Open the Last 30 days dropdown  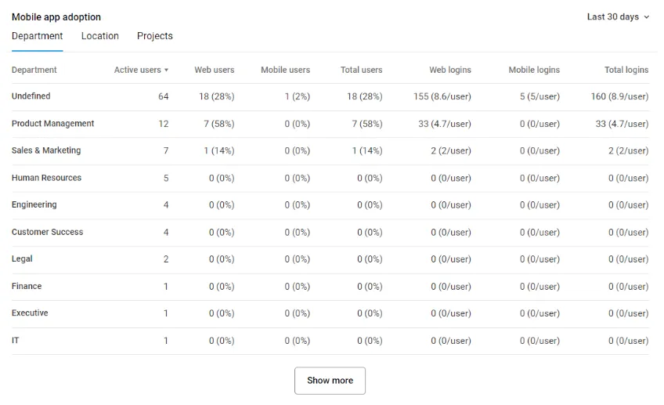coord(617,17)
